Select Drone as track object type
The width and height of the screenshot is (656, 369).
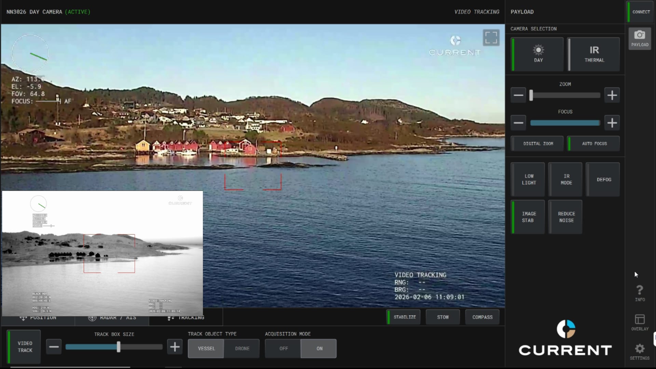(242, 348)
